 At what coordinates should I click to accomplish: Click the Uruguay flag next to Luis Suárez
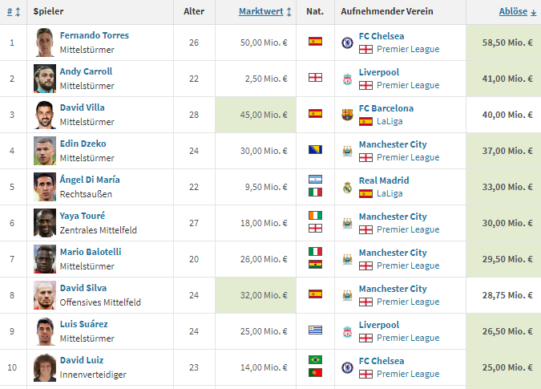(315, 330)
